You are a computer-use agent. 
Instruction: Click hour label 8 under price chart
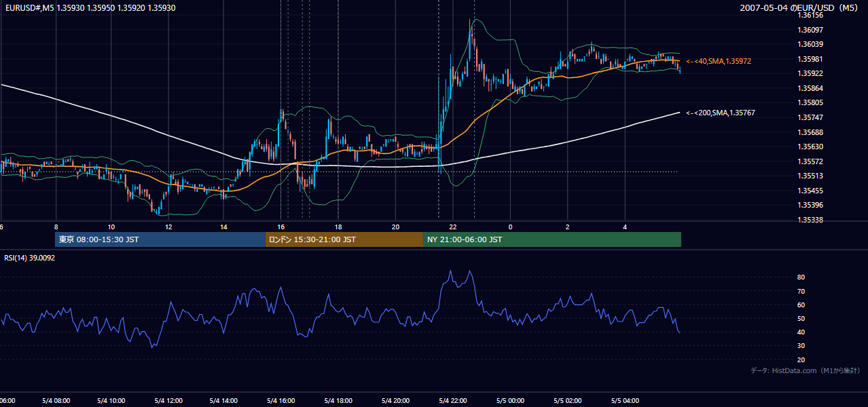56,227
